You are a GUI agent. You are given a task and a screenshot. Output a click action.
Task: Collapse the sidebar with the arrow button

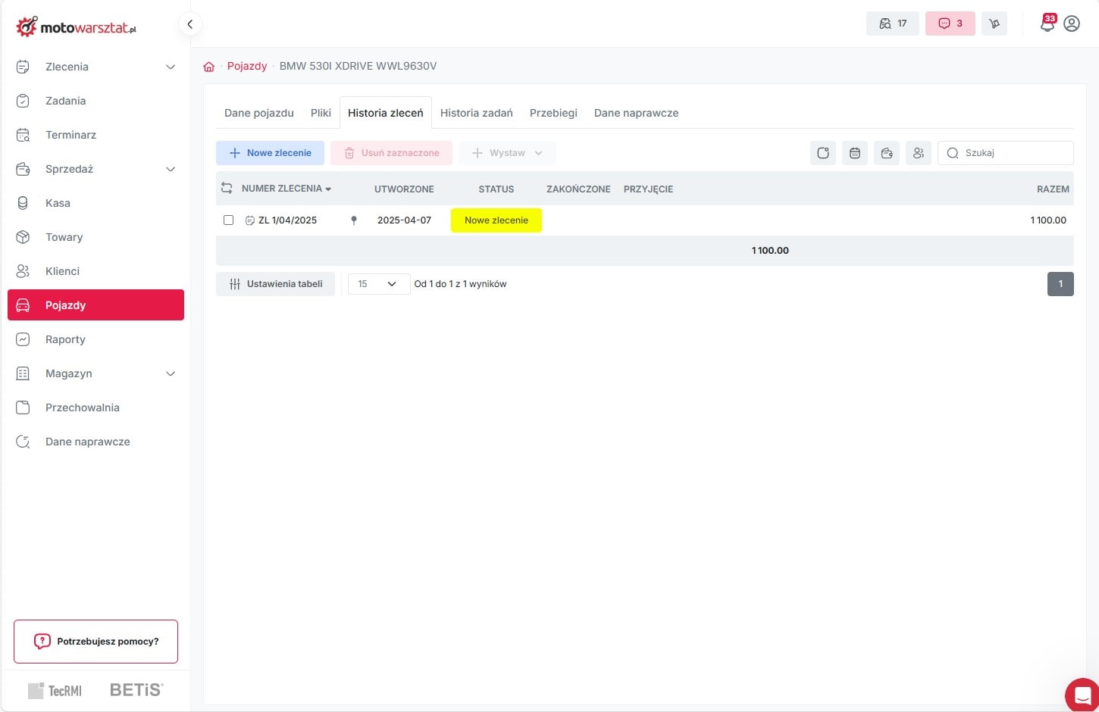(x=190, y=24)
